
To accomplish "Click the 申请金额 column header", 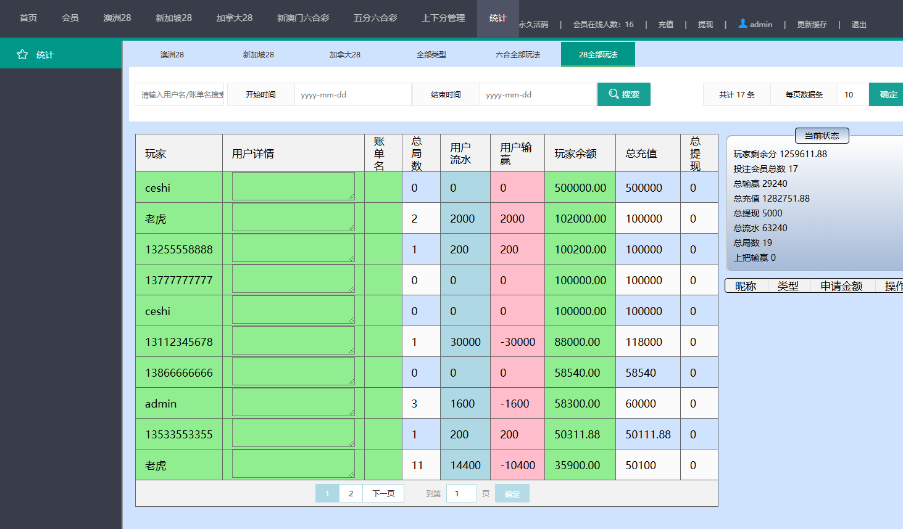I will [x=841, y=286].
